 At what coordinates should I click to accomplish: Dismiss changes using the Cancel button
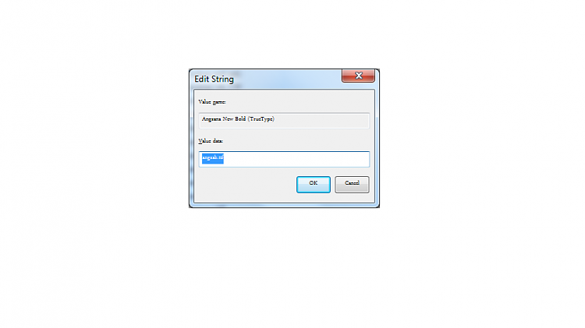tap(352, 185)
